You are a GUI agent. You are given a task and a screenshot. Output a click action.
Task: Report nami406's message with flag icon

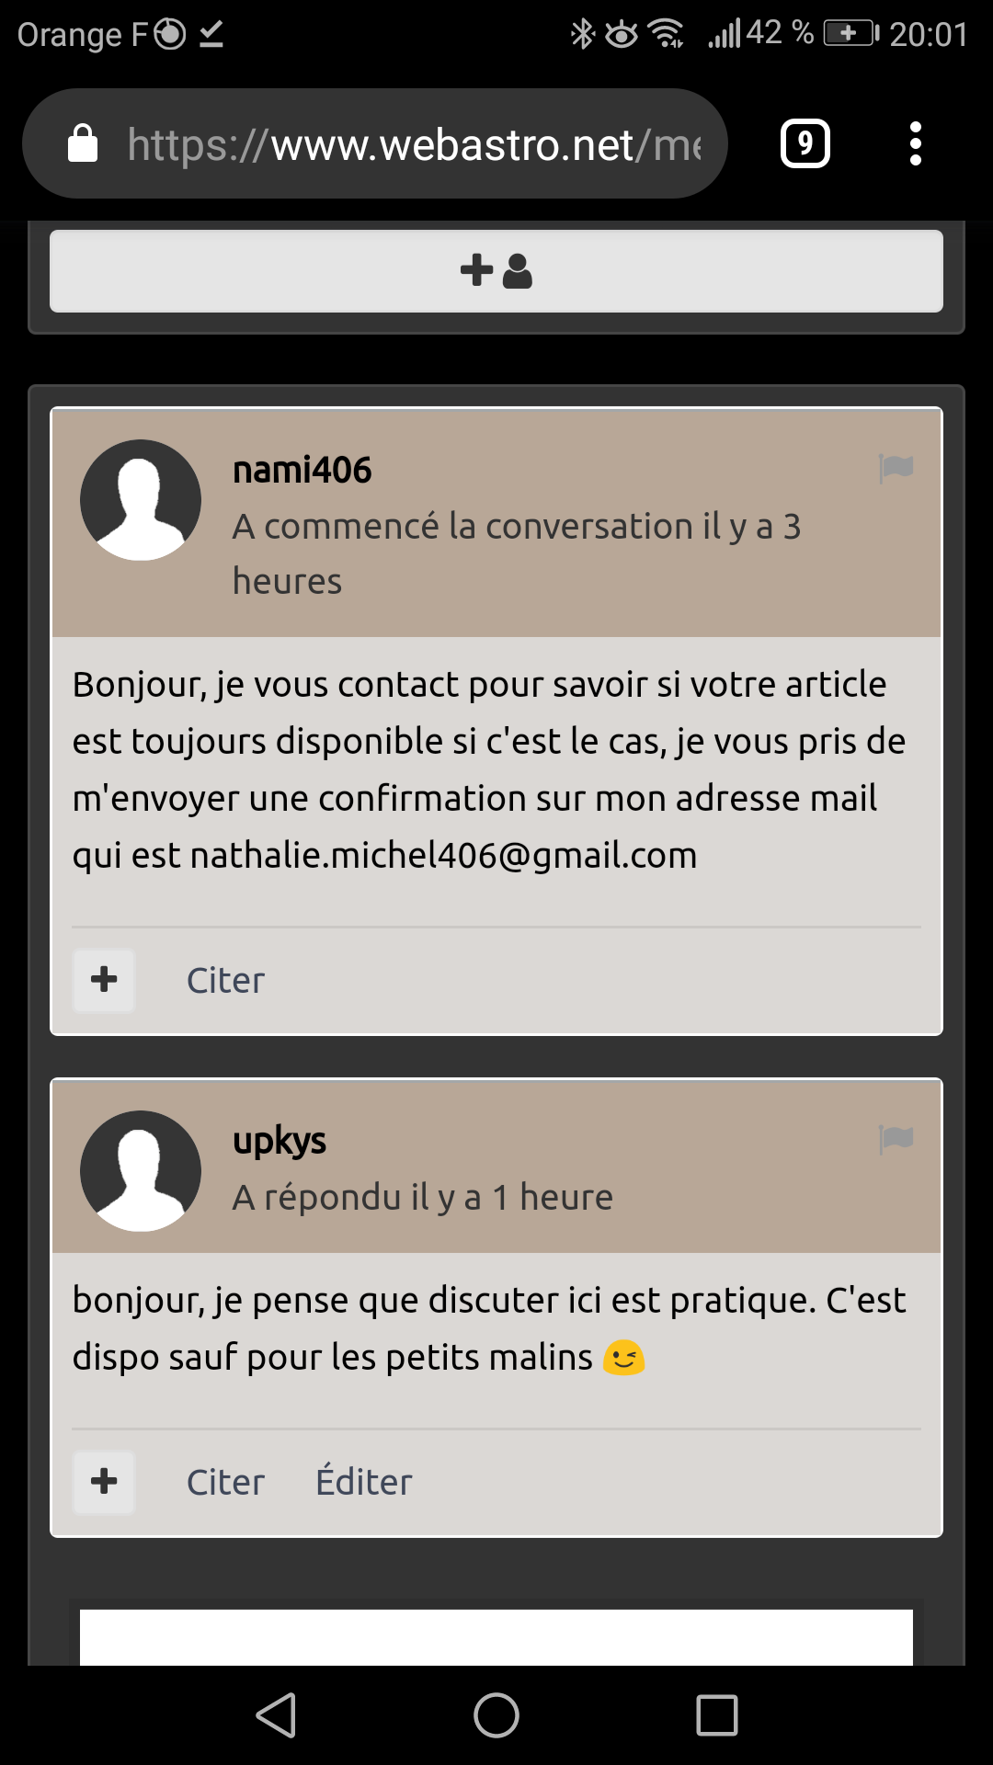(x=896, y=468)
